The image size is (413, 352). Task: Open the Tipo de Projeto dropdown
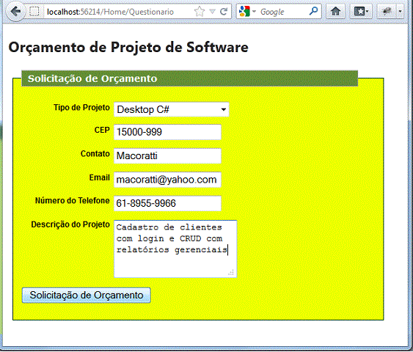pos(172,109)
